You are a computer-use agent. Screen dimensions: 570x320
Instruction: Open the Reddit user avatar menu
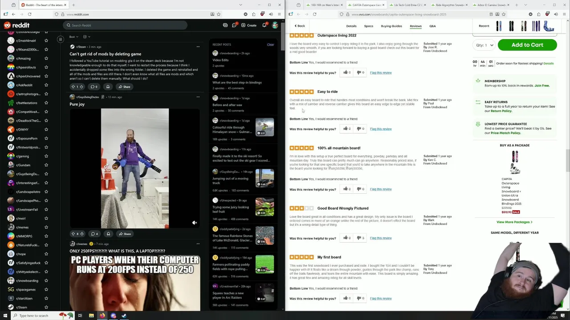(275, 25)
